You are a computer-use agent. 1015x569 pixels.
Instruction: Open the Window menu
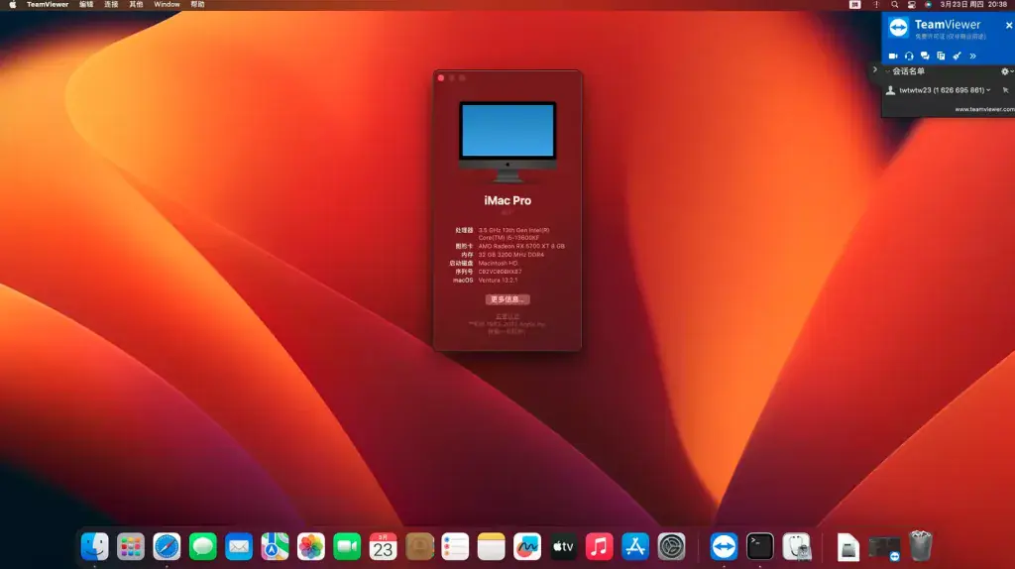[167, 5]
